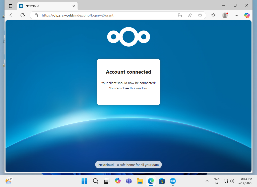Select the Nextcloud browser tab
Screen dimensions: 257x187
click(47, 6)
